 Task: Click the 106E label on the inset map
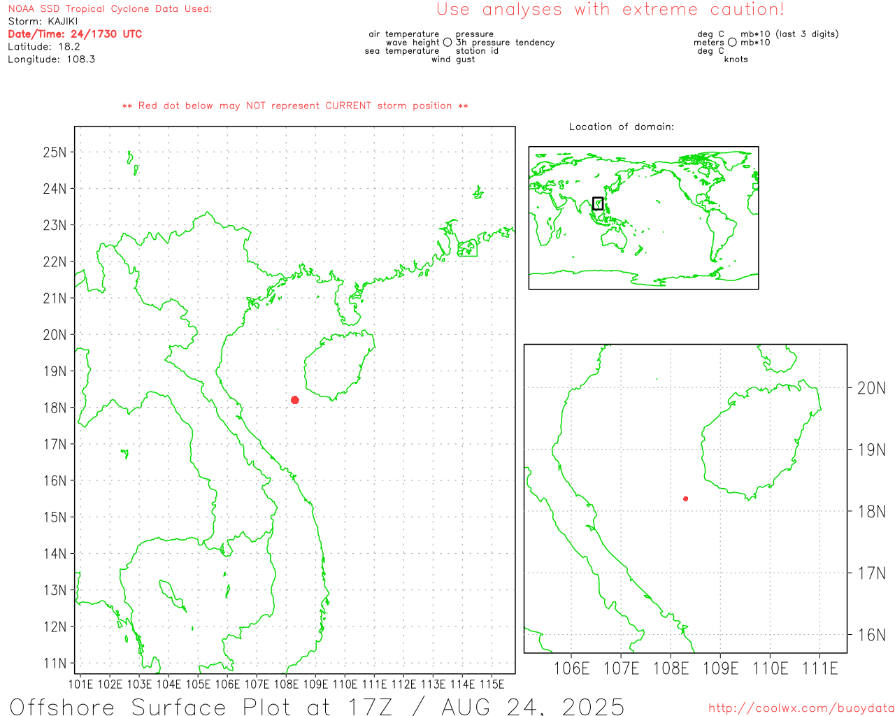(x=572, y=668)
